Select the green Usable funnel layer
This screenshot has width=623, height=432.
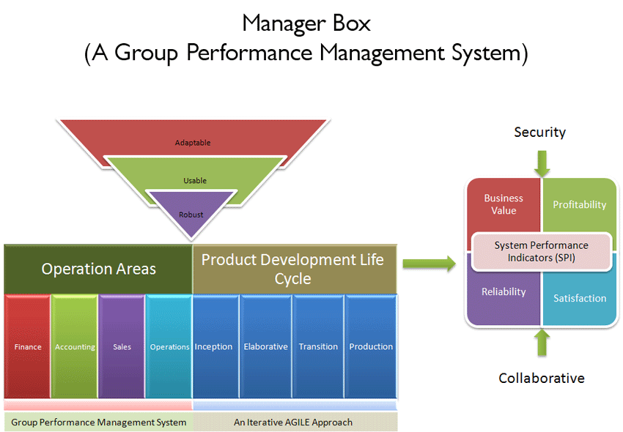[194, 180]
